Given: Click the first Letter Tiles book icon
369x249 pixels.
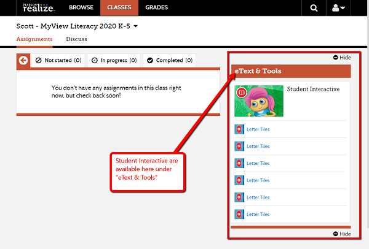Looking at the screenshot, I should pyautogui.click(x=239, y=129).
